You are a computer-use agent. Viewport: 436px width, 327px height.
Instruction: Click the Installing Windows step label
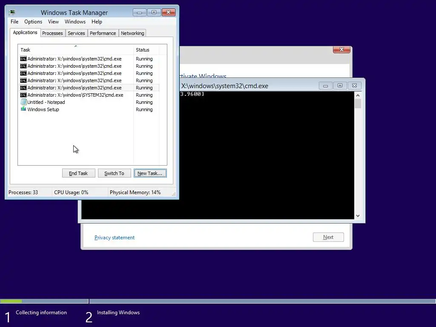(x=118, y=313)
